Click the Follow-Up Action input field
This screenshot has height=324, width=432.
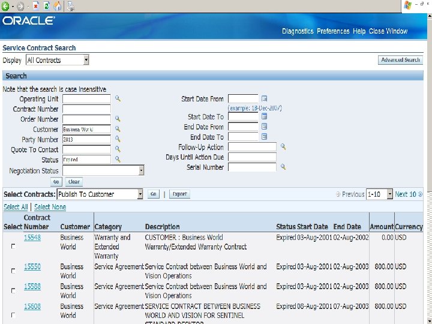point(252,147)
